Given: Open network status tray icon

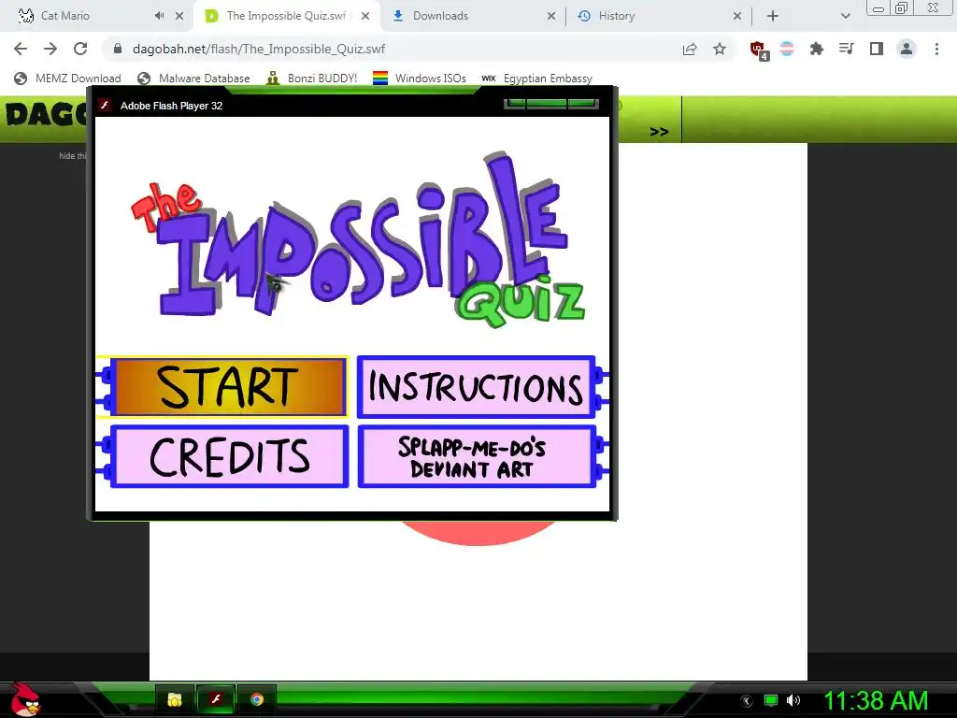Looking at the screenshot, I should pyautogui.click(x=771, y=700).
